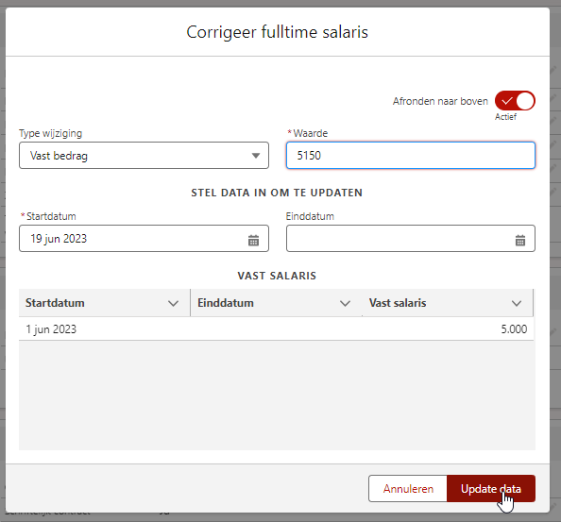Select the 1 jun 2023 salary row
Image resolution: width=561 pixels, height=522 pixels.
point(276,328)
